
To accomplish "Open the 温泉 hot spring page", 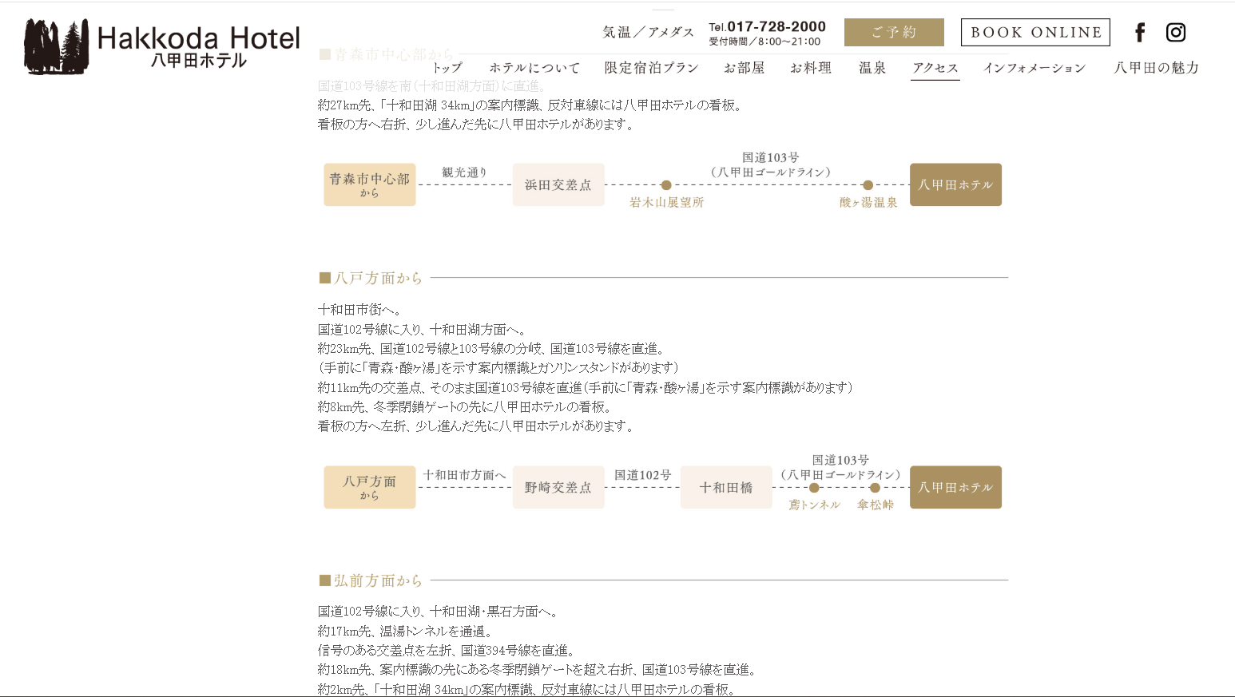I will (872, 68).
